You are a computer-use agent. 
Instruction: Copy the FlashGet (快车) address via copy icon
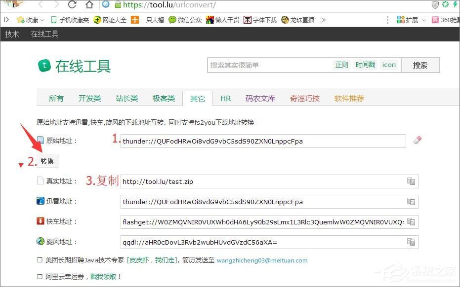(x=411, y=221)
